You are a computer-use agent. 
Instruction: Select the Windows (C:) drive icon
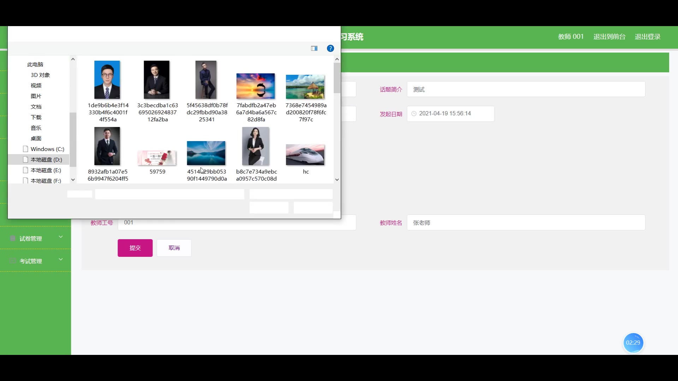click(25, 149)
